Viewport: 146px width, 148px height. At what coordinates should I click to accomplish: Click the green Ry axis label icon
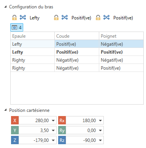[x=62, y=130]
